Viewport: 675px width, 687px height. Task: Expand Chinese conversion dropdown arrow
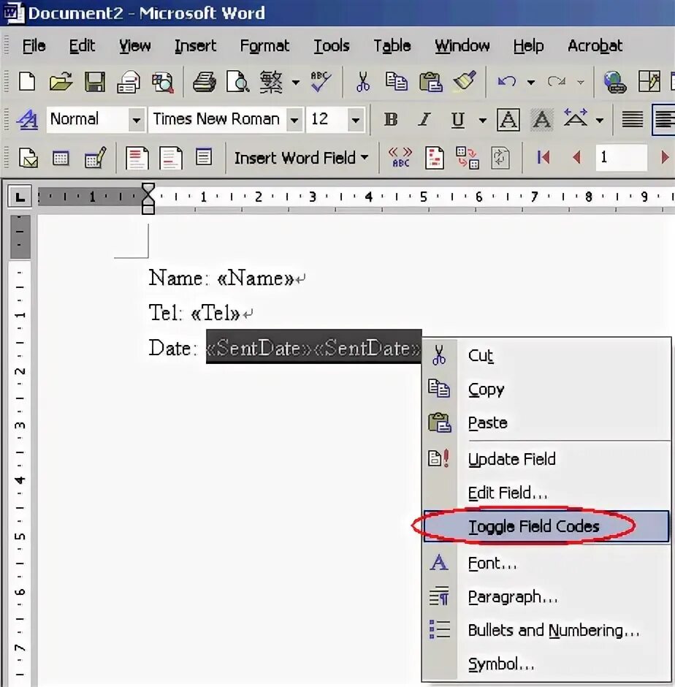[x=296, y=82]
